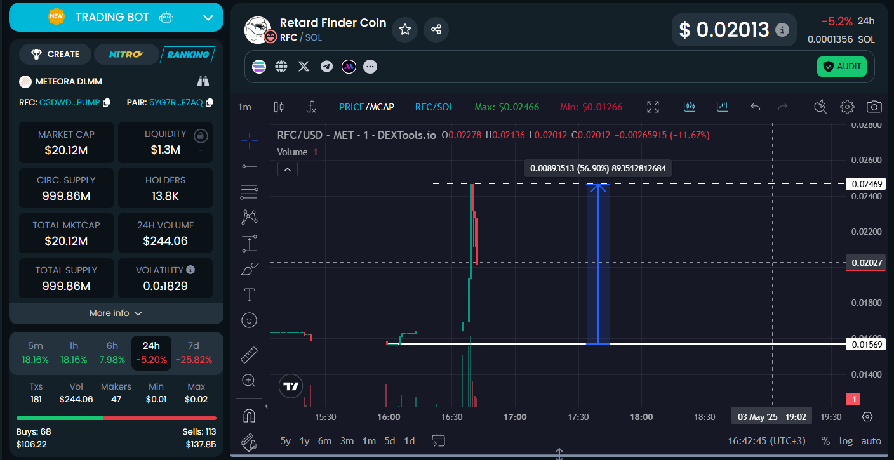The image size is (894, 460).
Task: Expand More info section
Action: click(116, 313)
